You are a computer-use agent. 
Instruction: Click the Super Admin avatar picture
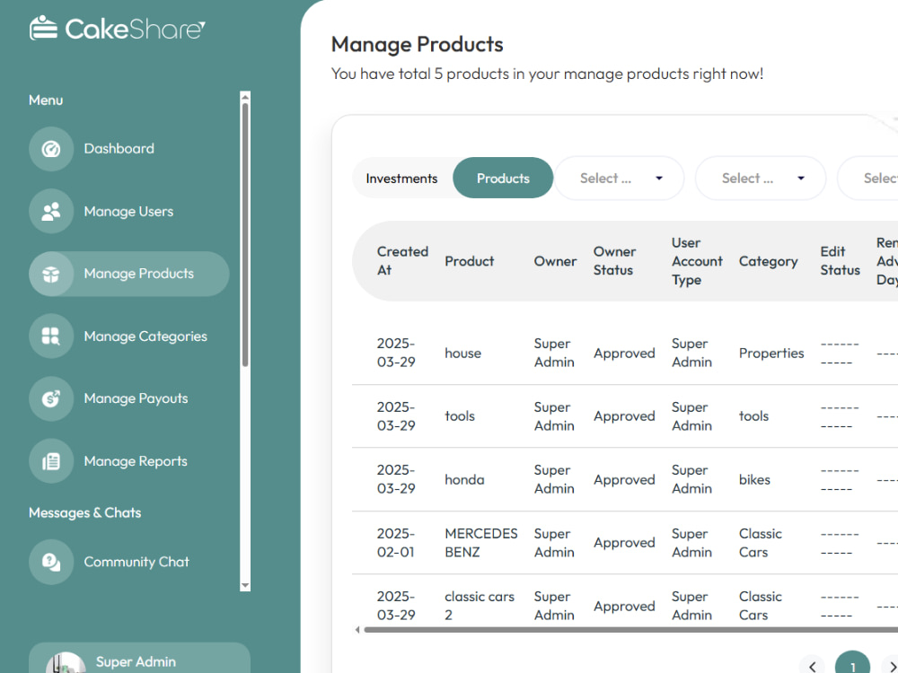point(66,663)
